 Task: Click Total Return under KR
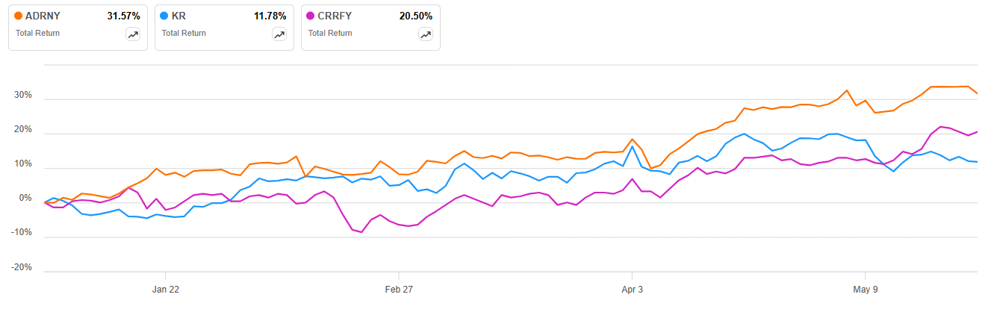[184, 33]
